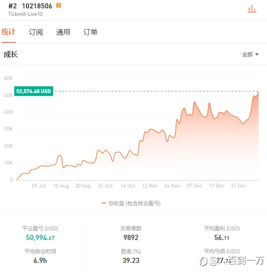The height and width of the screenshot is (278, 267).
Task: Click the 平均持仓时间 value 6.9h
Action: click(x=40, y=260)
